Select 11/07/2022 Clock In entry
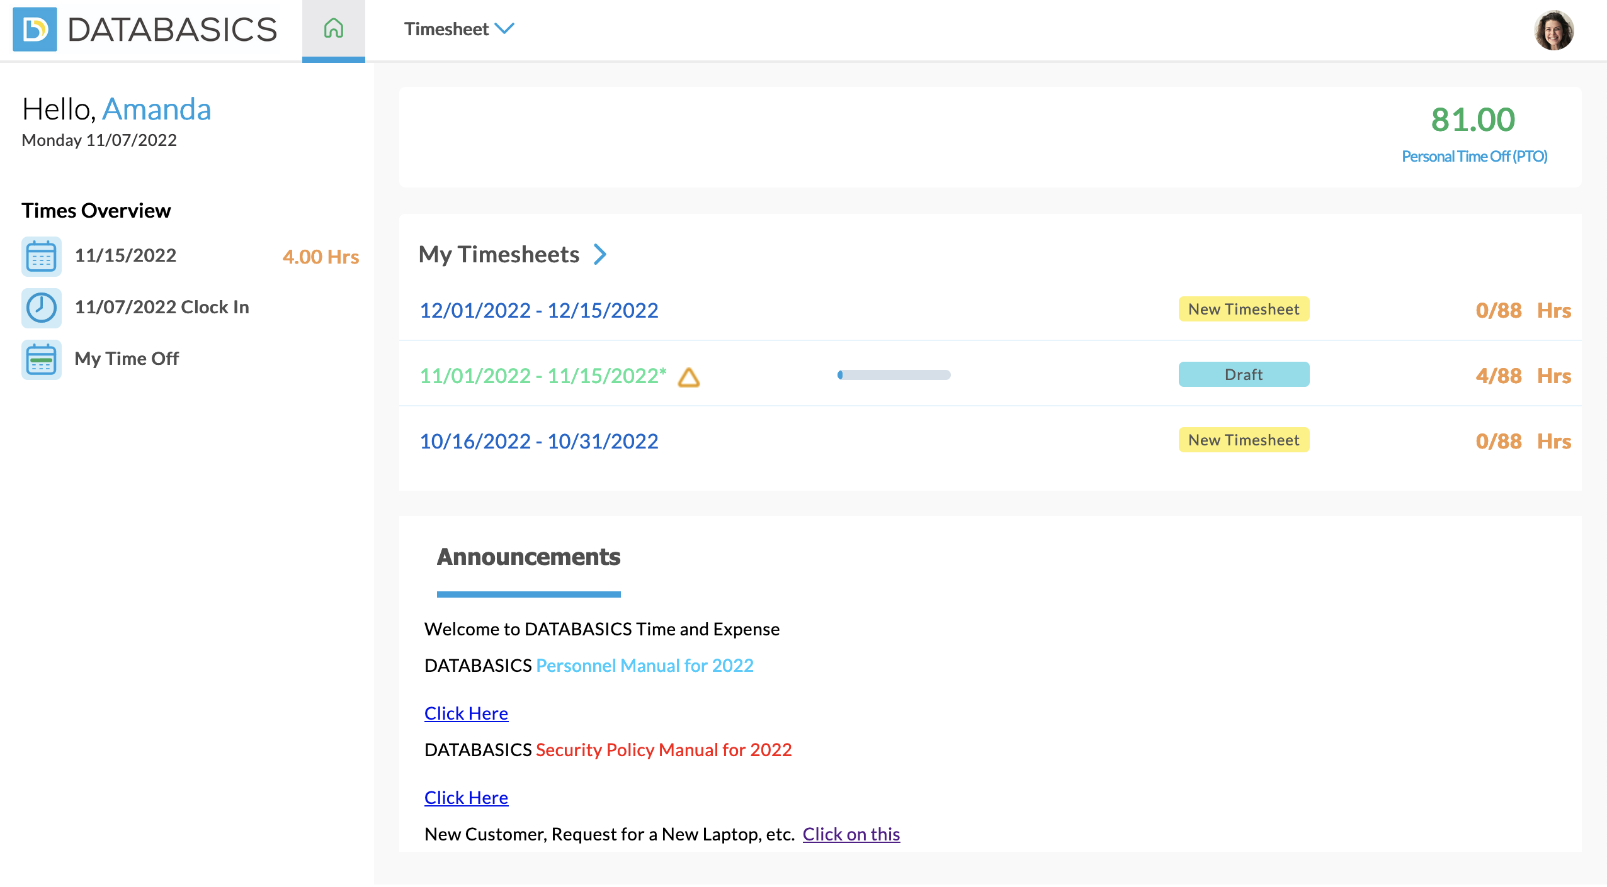This screenshot has width=1607, height=887. pyautogui.click(x=162, y=307)
